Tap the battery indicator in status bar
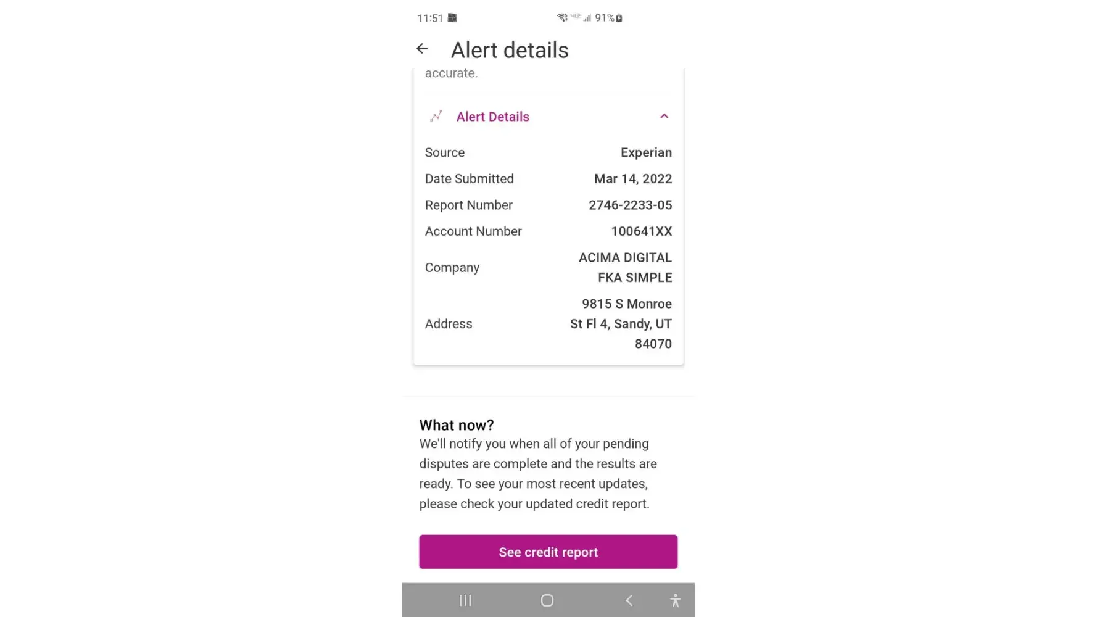 tap(619, 18)
